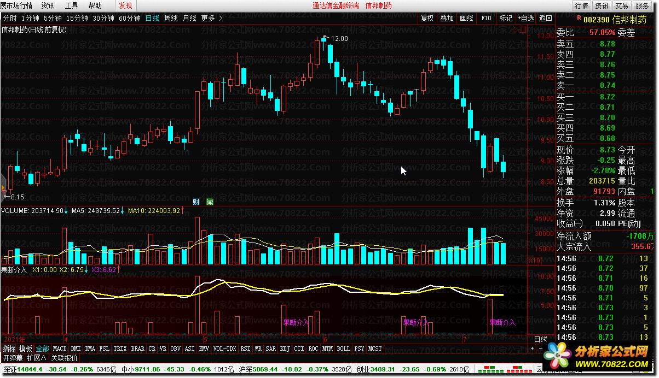
Task: Apply the RSI indicator
Action: click(x=245, y=349)
